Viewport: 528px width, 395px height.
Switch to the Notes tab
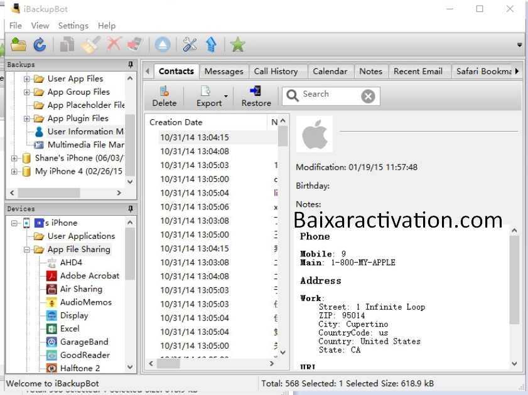pyautogui.click(x=371, y=71)
